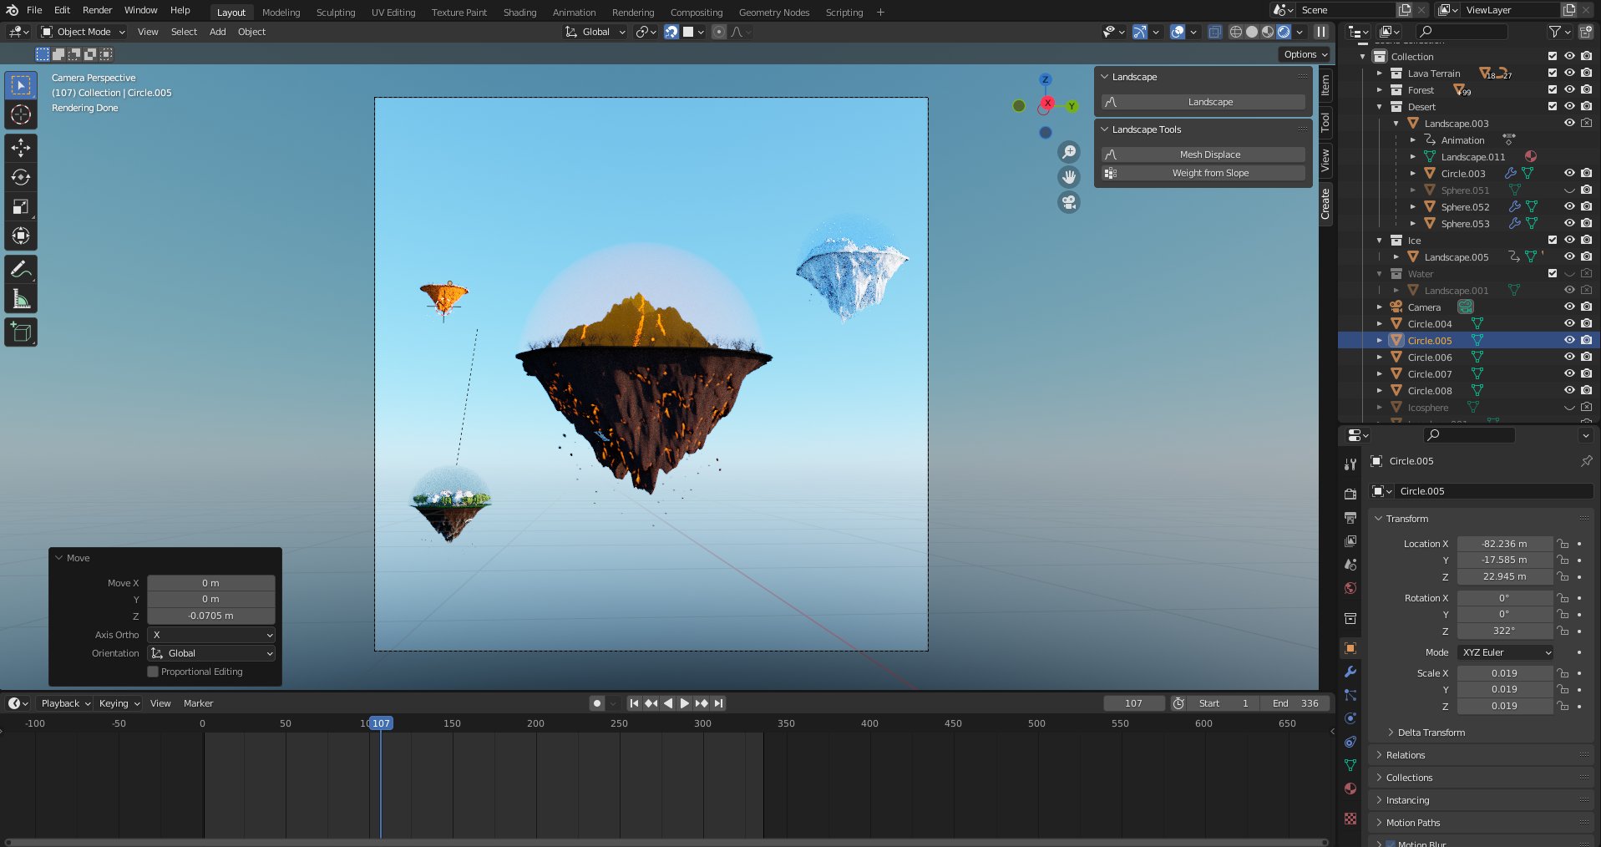Open the Playback dropdown in timeline
Image resolution: width=1601 pixels, height=847 pixels.
65,703
